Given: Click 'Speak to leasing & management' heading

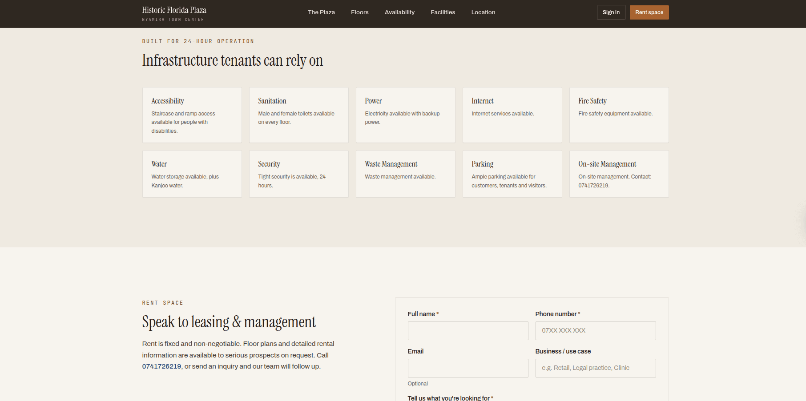Looking at the screenshot, I should coord(229,322).
